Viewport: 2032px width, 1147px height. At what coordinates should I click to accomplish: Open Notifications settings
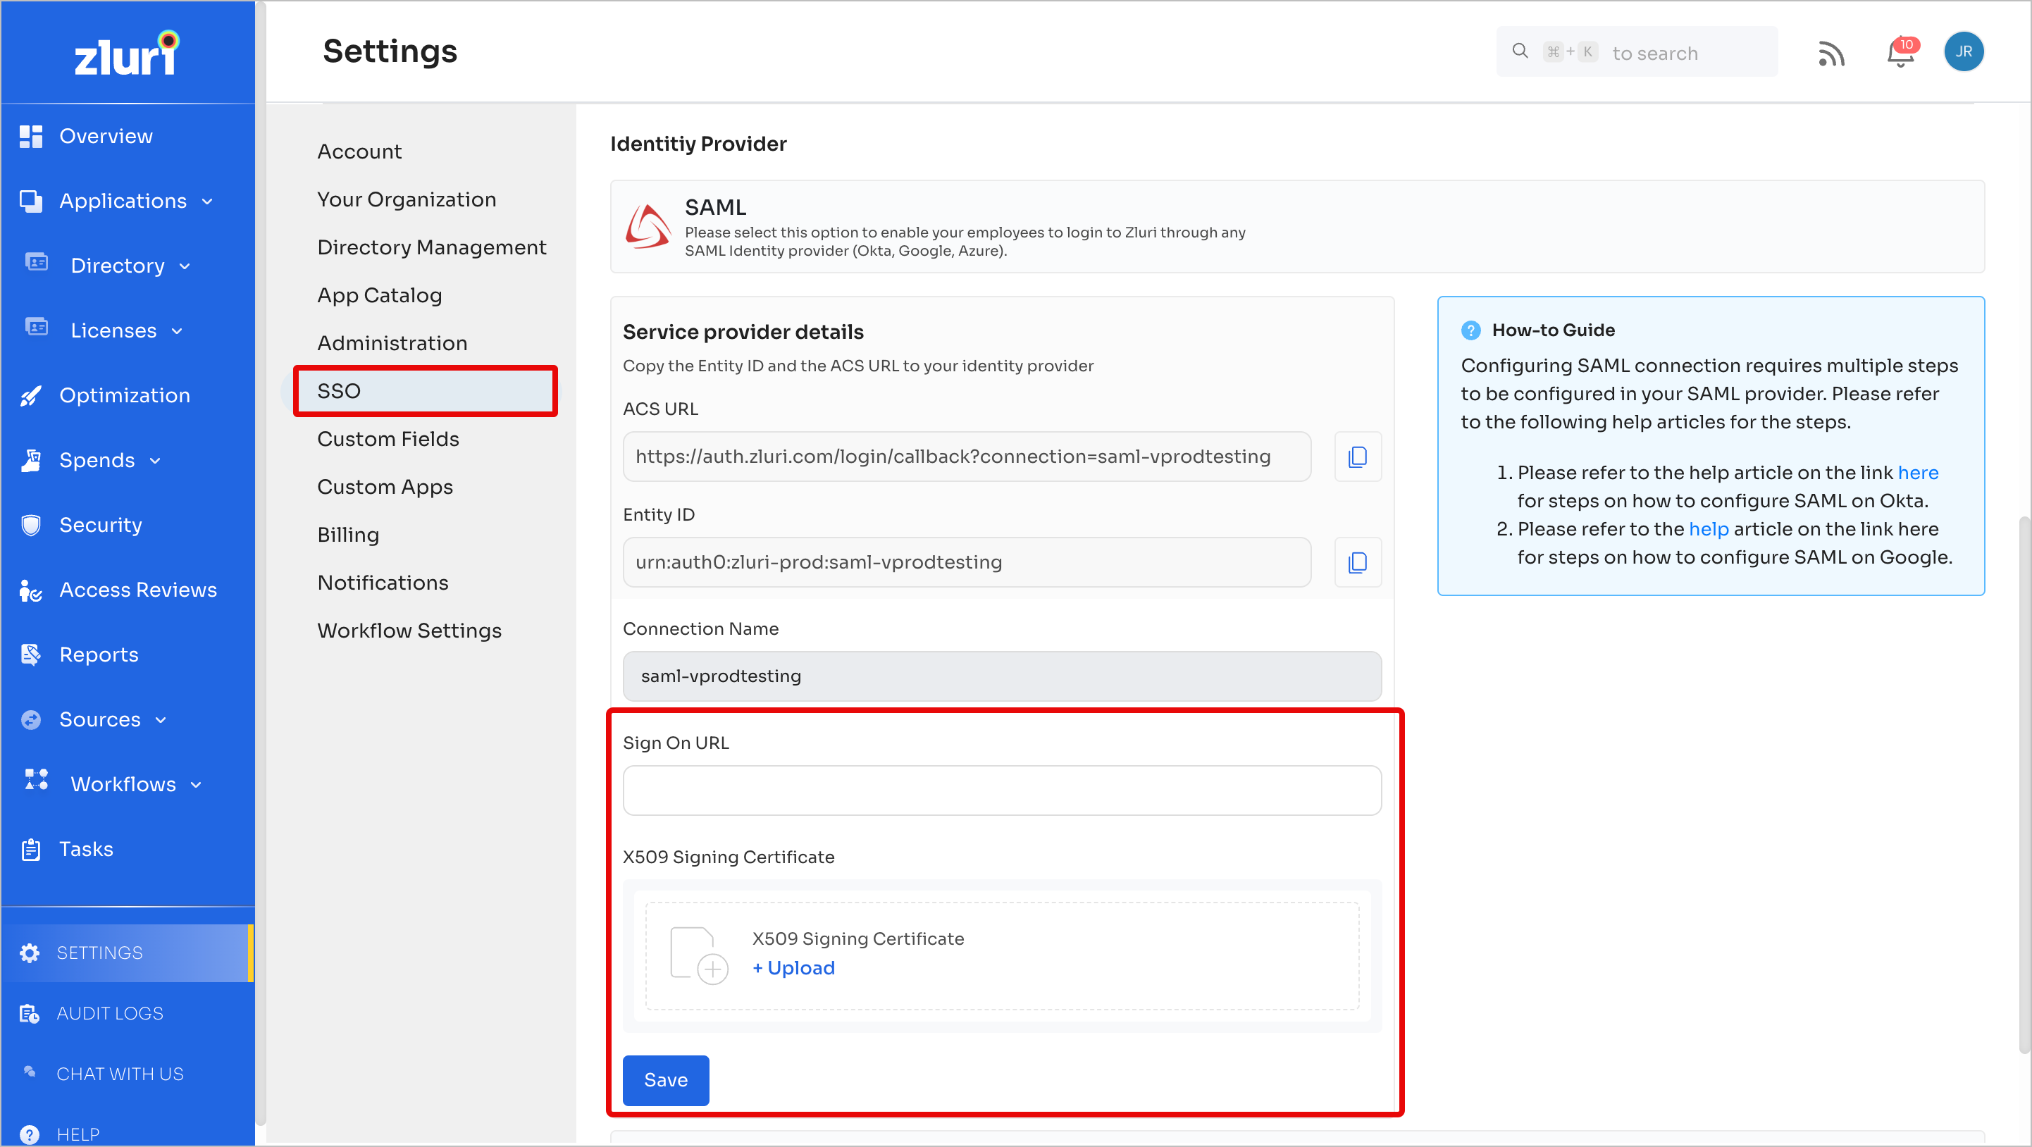383,583
